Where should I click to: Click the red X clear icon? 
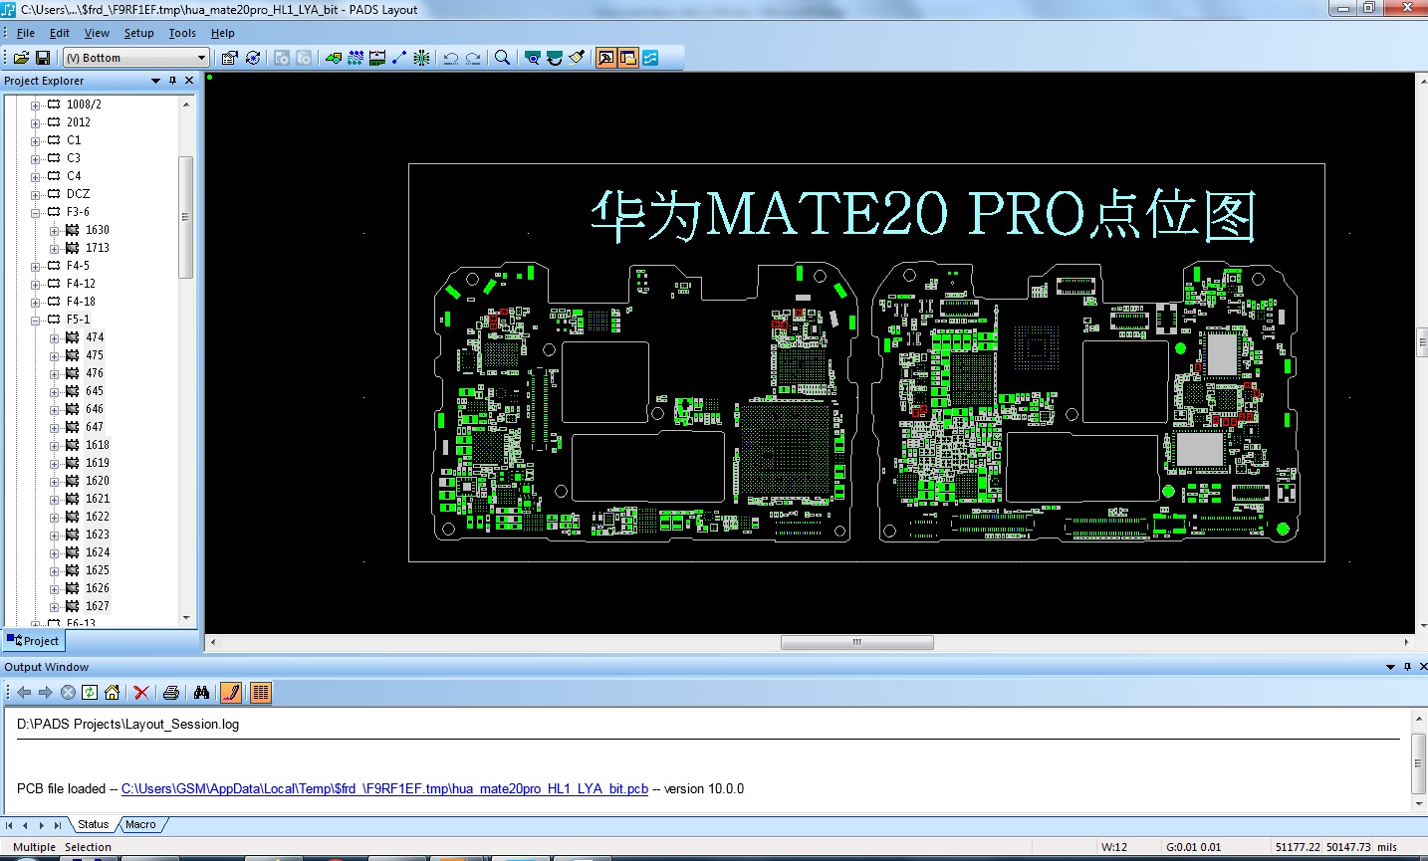tap(141, 693)
